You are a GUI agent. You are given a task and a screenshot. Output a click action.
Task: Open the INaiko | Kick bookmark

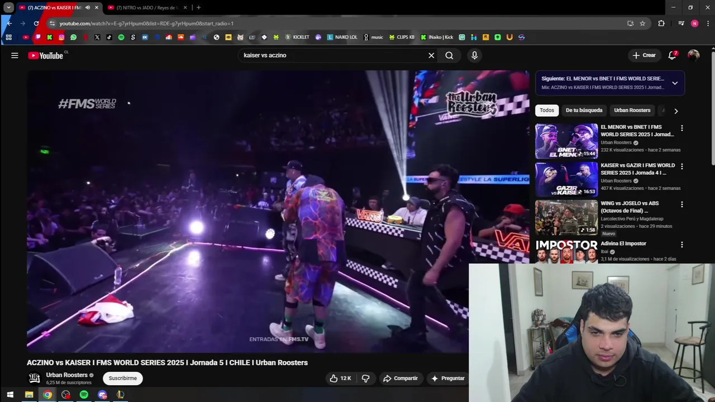[437, 37]
